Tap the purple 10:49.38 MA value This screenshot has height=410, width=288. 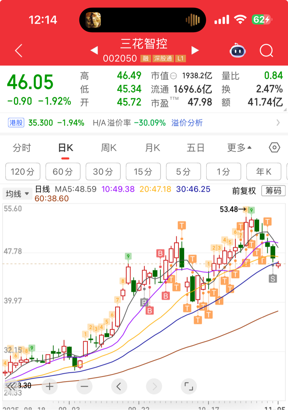tap(118, 189)
